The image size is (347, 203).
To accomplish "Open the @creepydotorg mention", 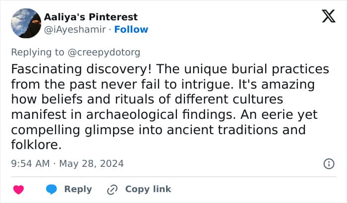I will [104, 52].
